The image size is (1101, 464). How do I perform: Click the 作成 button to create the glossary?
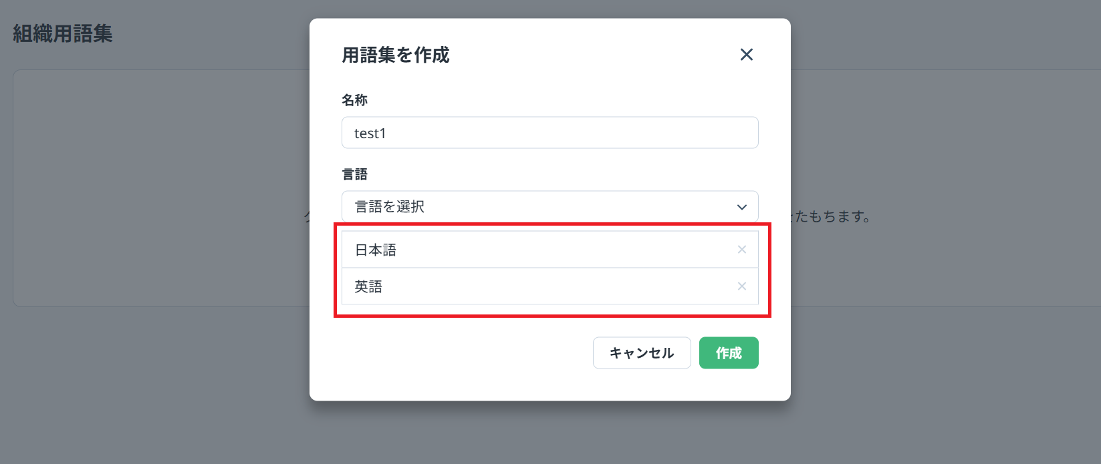(728, 353)
